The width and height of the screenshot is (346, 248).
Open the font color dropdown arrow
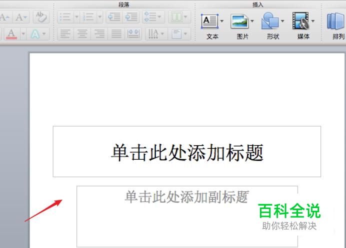(x=23, y=34)
